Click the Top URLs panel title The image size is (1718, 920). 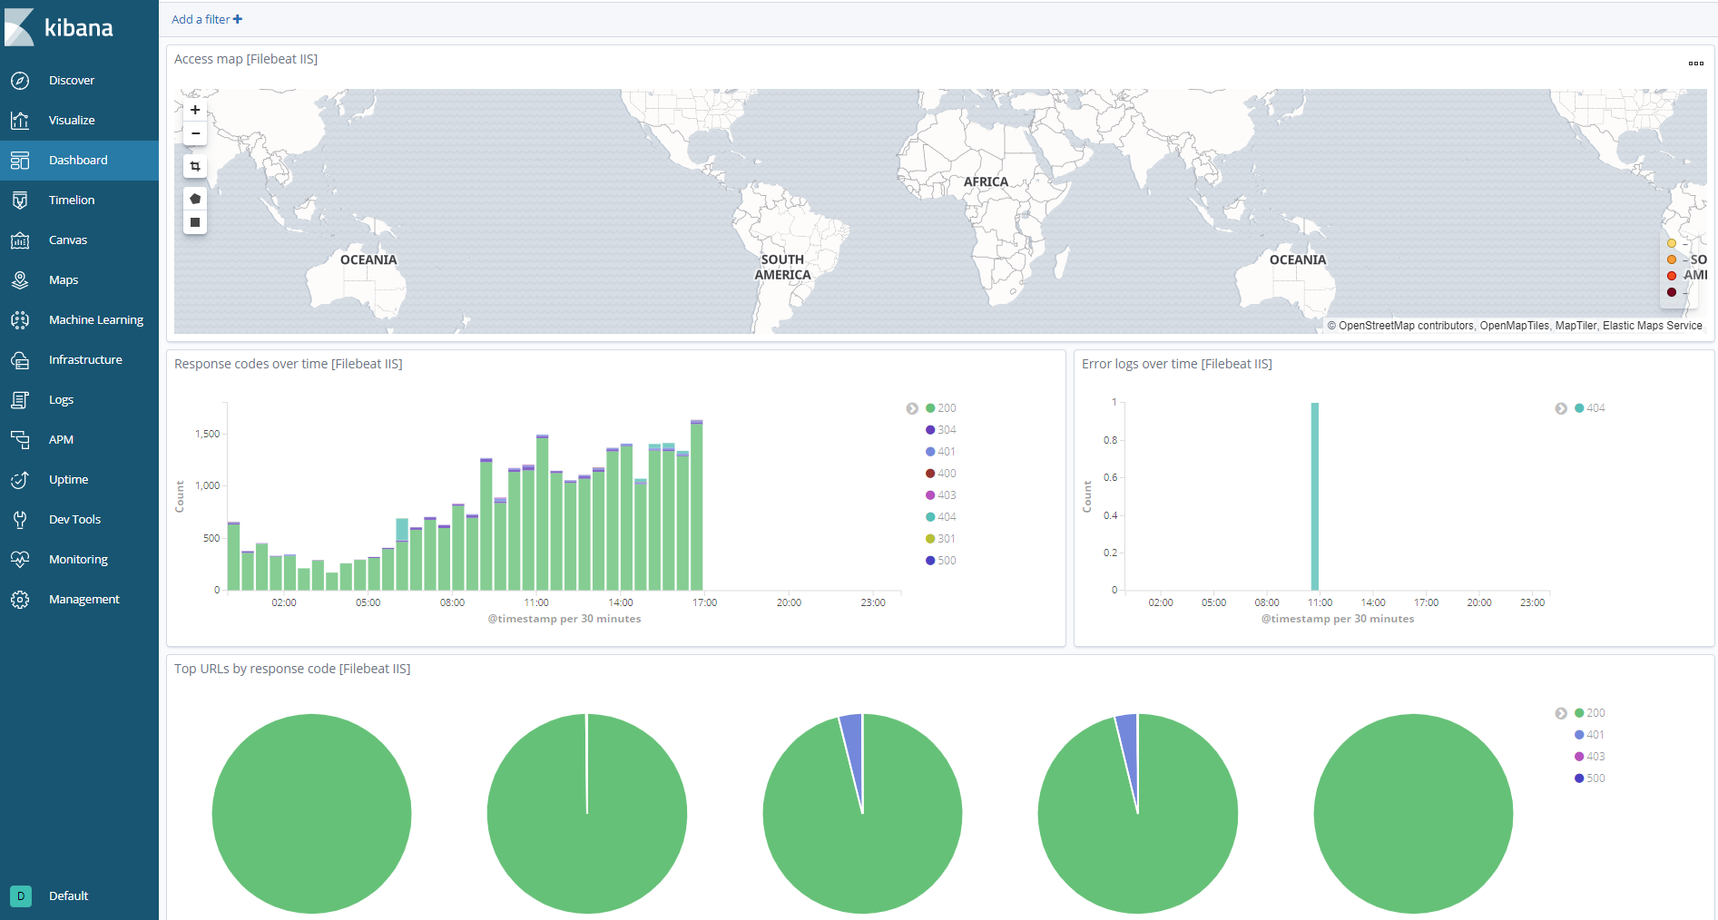tap(292, 669)
